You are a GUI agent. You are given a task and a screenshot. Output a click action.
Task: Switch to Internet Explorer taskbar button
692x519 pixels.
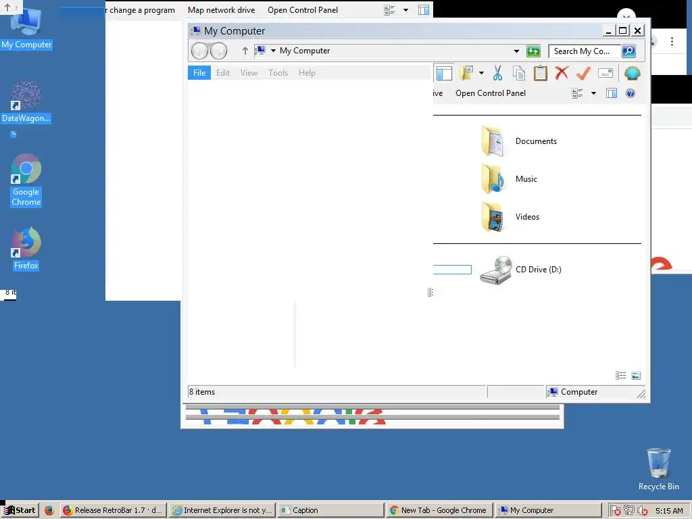(x=222, y=510)
